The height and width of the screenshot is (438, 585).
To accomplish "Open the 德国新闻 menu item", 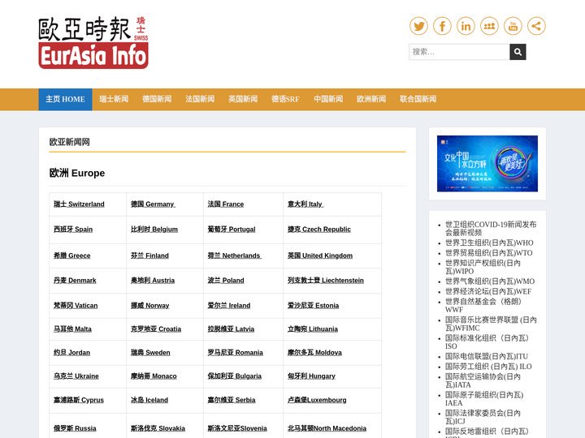I will tap(157, 100).
